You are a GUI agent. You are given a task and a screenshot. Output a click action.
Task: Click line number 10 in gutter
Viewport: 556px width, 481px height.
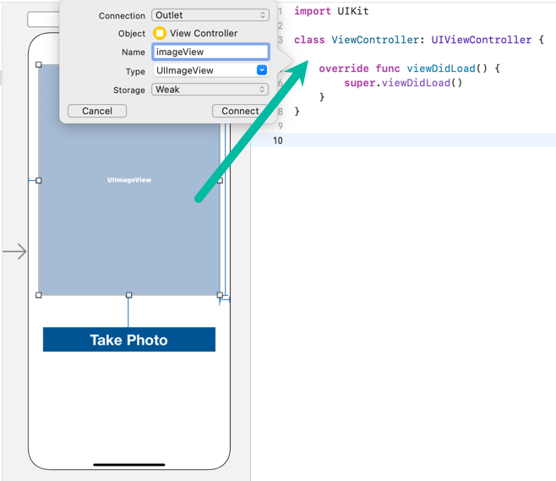(x=278, y=140)
